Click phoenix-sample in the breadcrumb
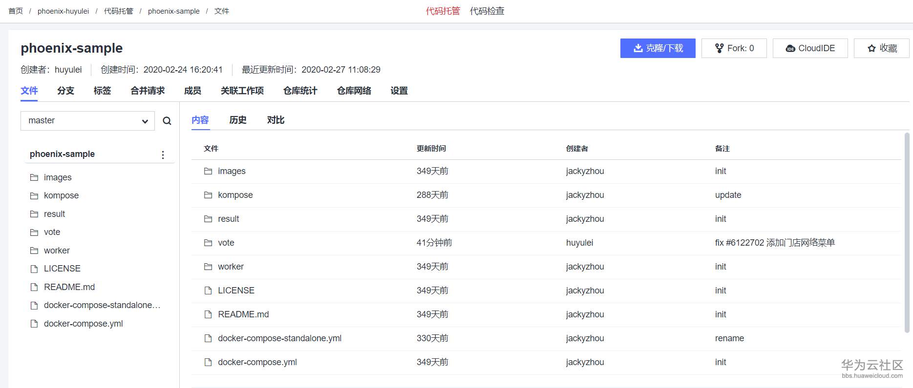The image size is (913, 388). click(174, 11)
